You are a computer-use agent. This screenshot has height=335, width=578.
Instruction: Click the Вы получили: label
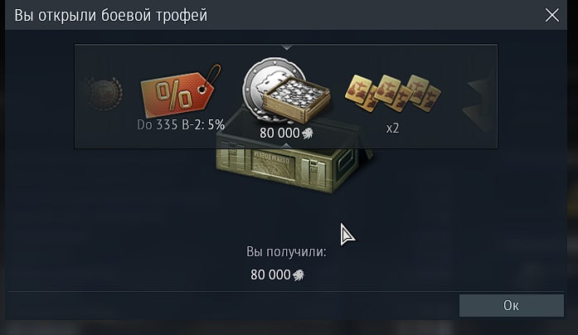click(286, 252)
